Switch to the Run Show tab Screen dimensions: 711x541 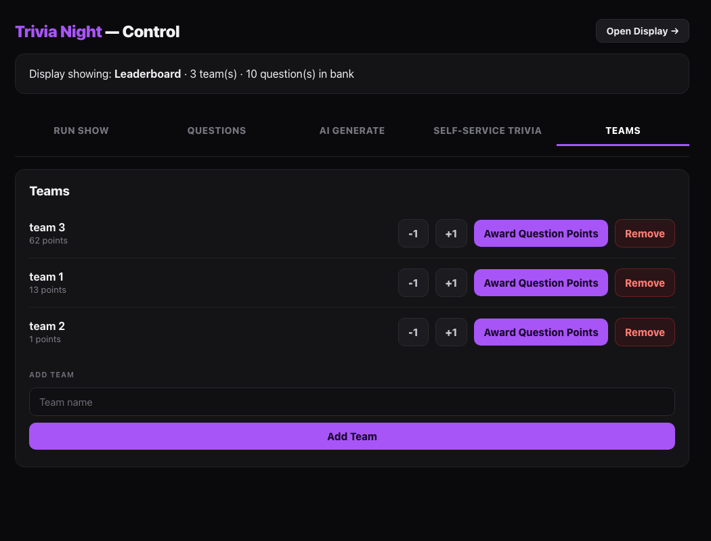click(x=81, y=131)
